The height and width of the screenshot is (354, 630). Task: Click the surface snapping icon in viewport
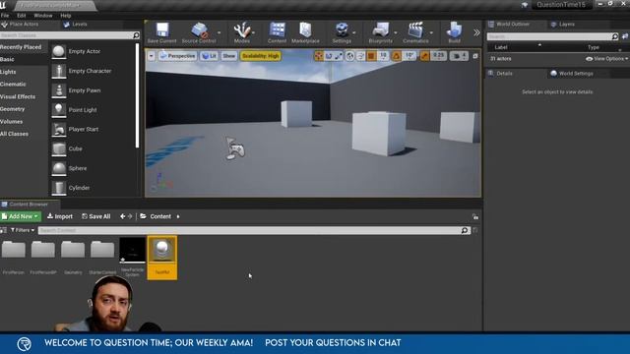(361, 56)
